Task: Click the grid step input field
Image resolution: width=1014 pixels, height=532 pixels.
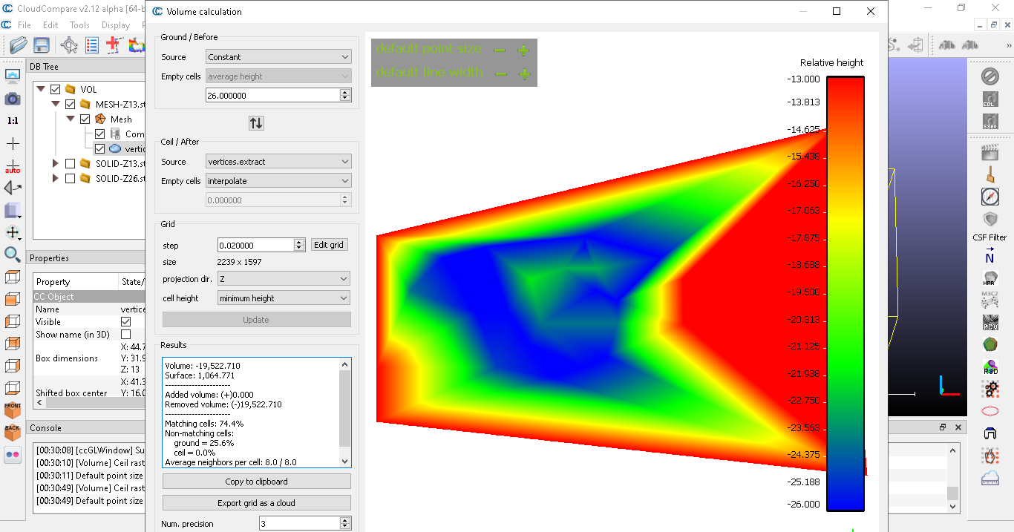Action: (x=255, y=246)
